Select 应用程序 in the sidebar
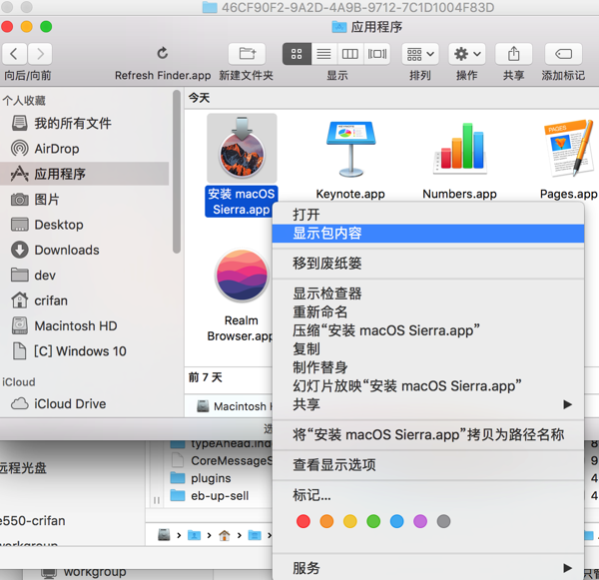Viewport: 599px width, 580px height. (x=84, y=174)
